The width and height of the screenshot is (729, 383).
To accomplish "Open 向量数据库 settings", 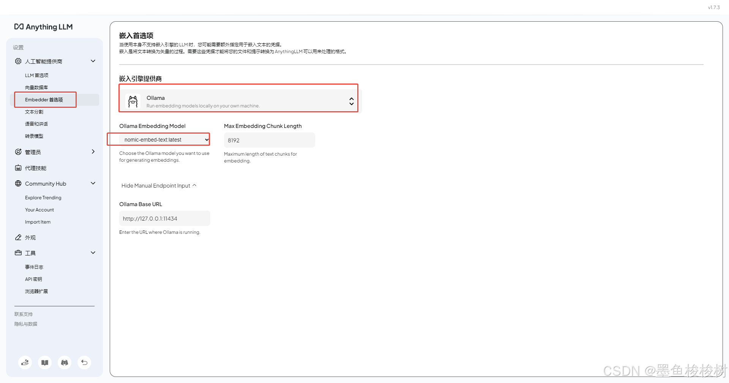I will (36, 87).
